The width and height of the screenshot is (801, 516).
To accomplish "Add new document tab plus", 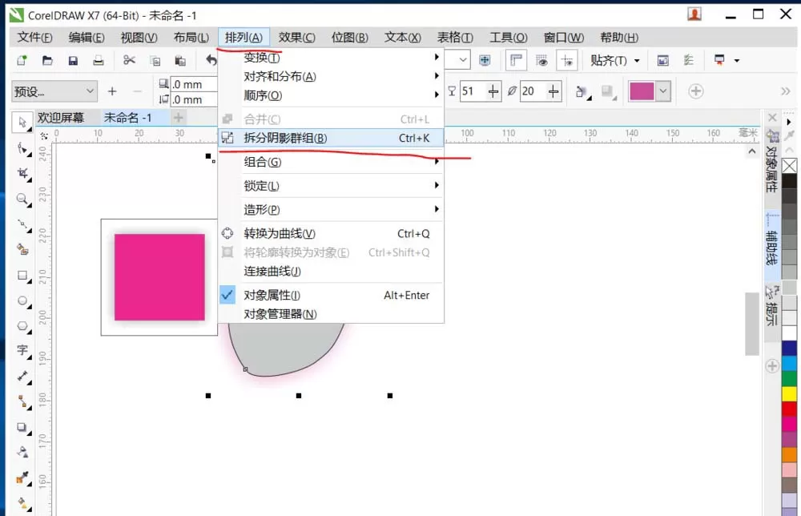I will coord(179,118).
